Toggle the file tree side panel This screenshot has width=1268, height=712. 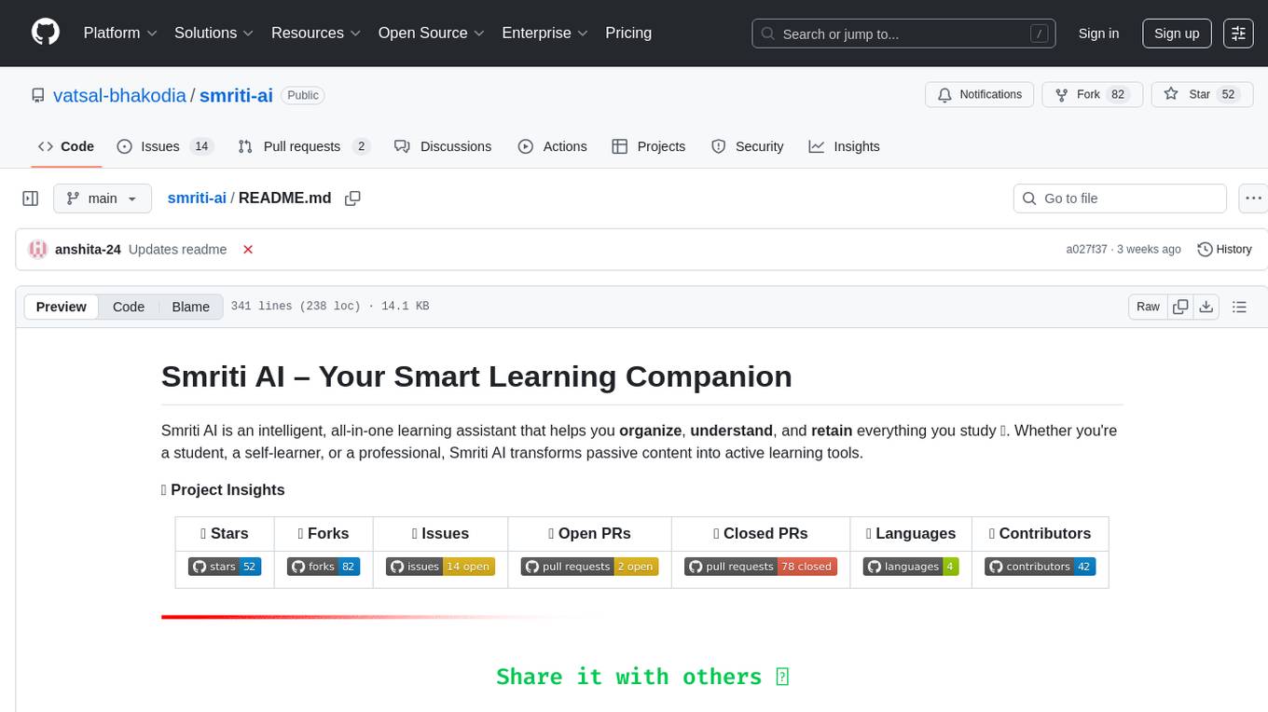31,199
